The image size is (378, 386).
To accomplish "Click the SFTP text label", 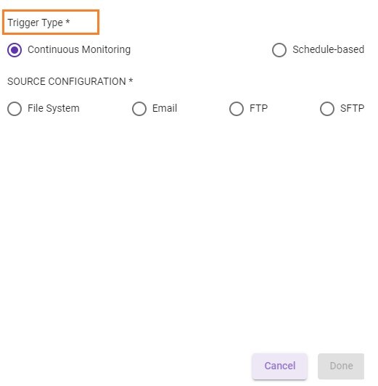I will 352,108.
